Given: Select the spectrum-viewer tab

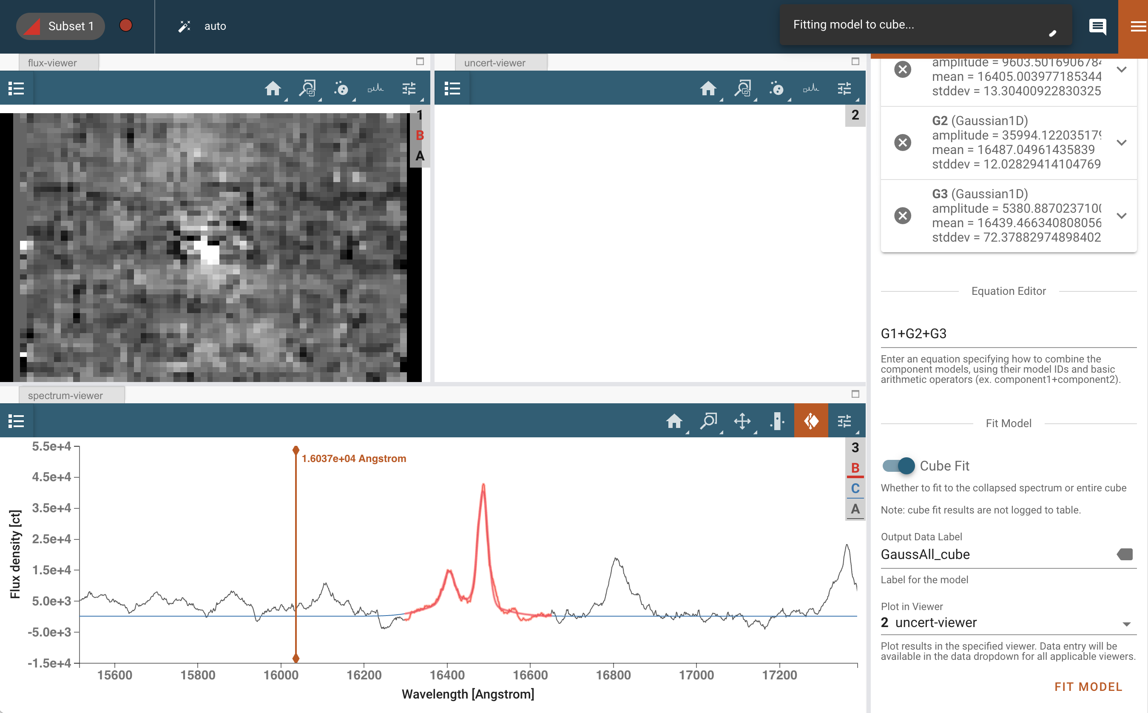Looking at the screenshot, I should (x=65, y=395).
